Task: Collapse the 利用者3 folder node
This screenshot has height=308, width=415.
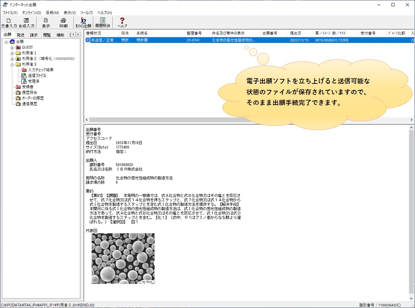Action: click(x=12, y=64)
